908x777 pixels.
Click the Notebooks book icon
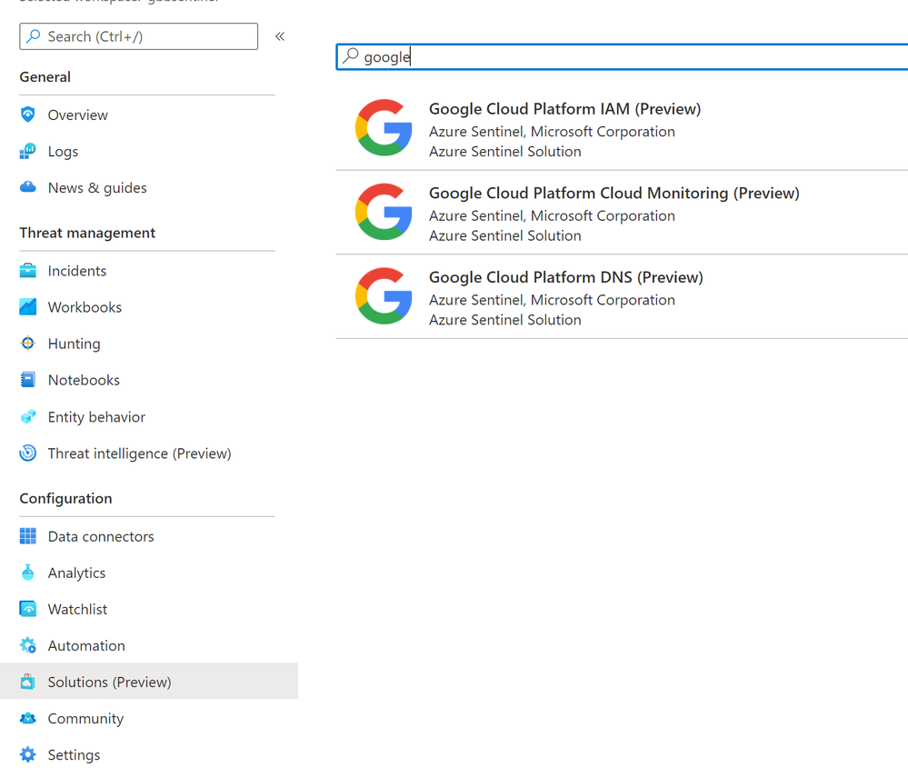28,380
